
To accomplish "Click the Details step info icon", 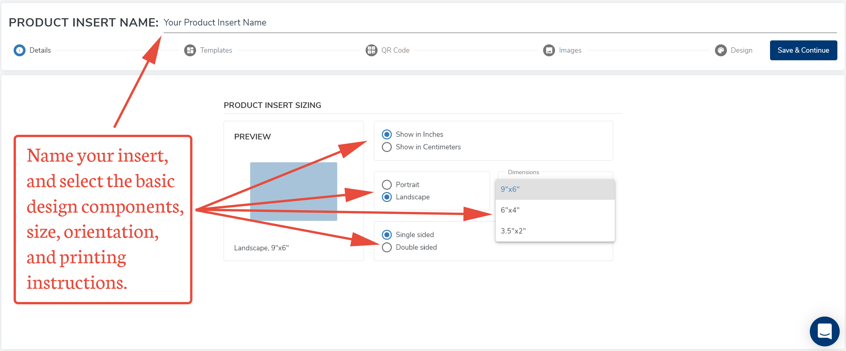I will (20, 50).
